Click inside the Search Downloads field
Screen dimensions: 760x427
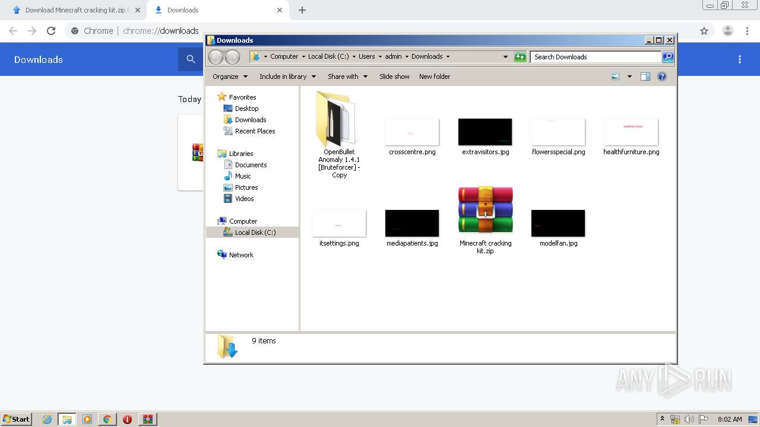(x=596, y=57)
